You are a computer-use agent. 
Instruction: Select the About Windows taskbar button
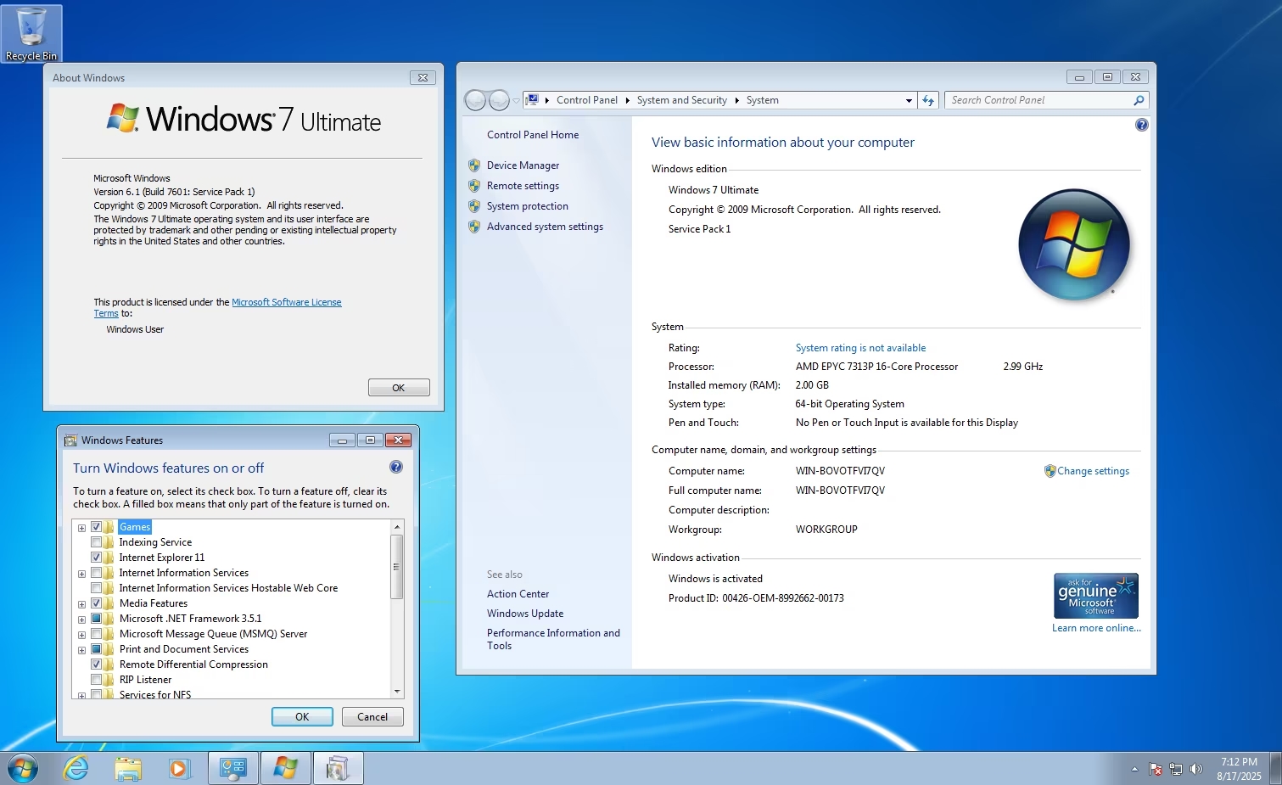point(286,769)
